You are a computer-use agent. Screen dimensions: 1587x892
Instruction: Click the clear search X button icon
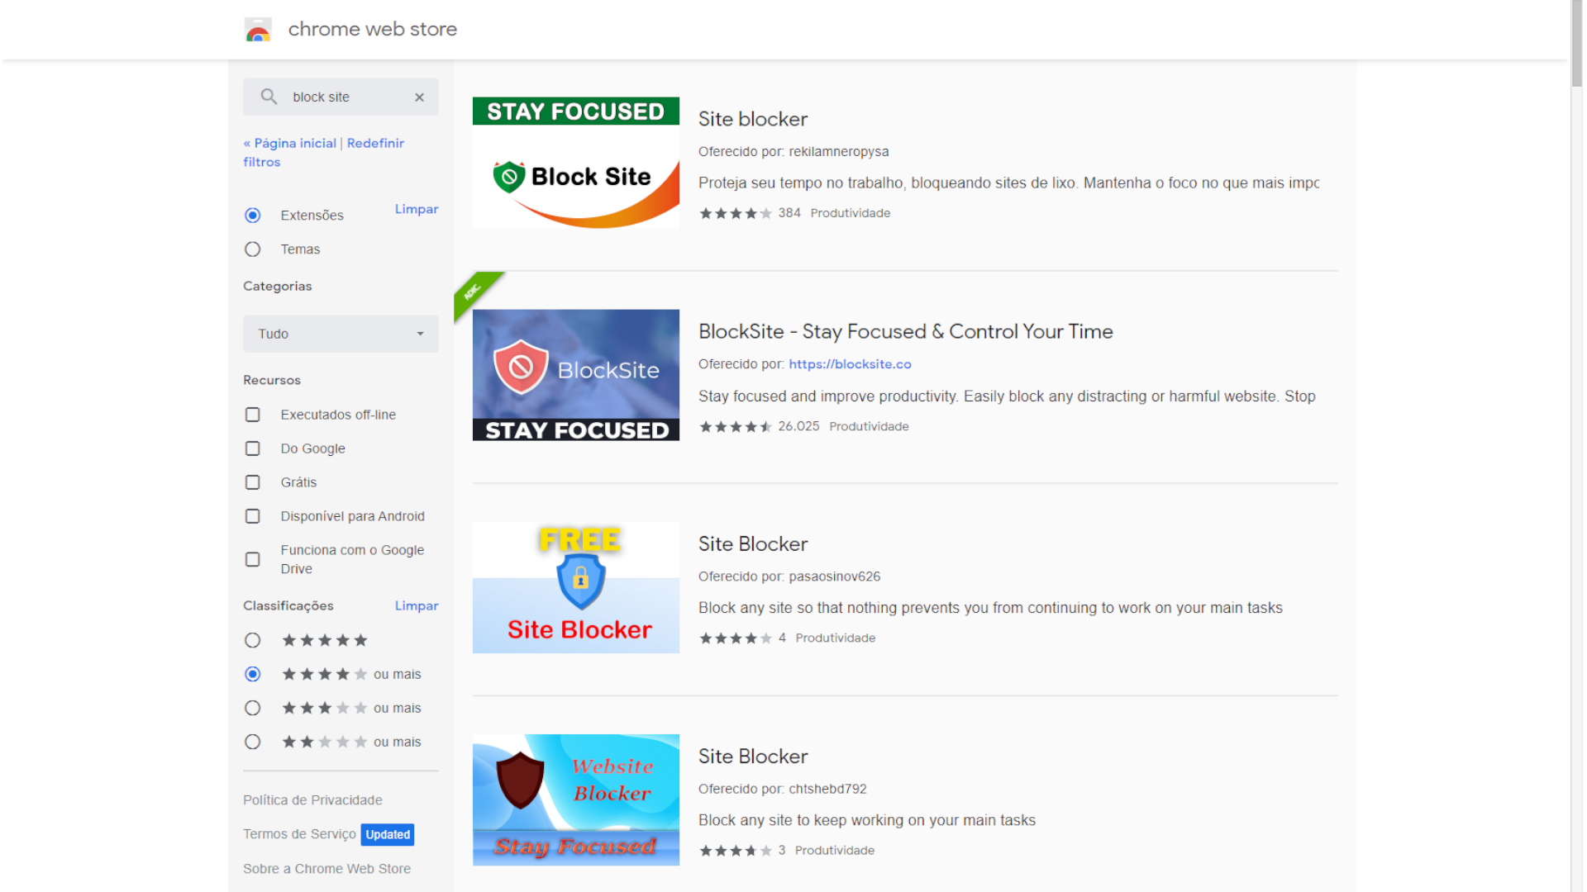tap(420, 97)
